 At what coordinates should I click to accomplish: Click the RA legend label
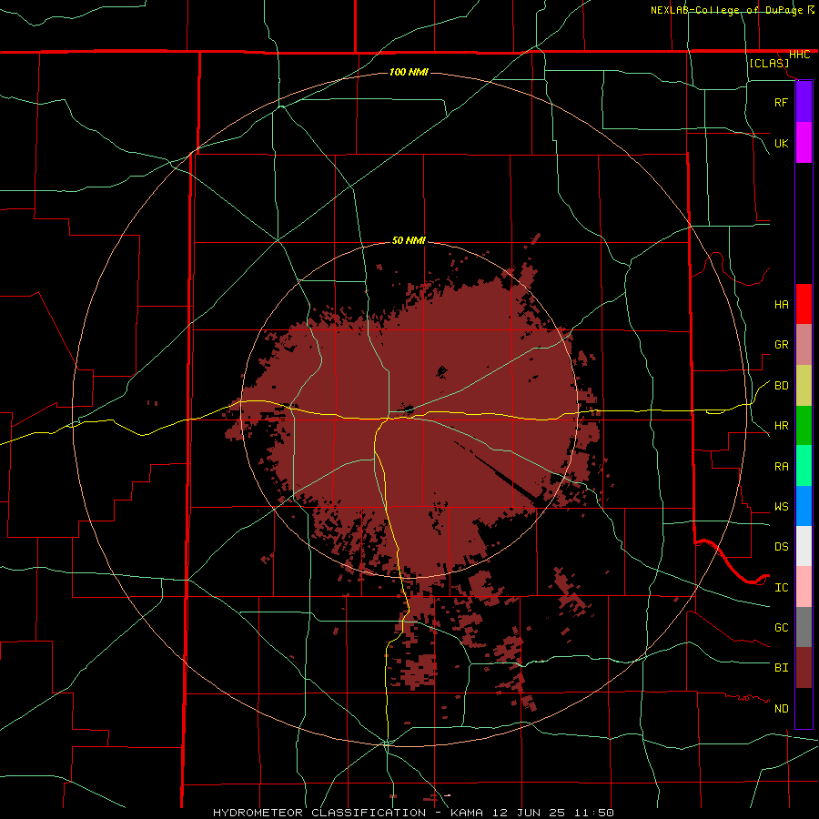781,467
